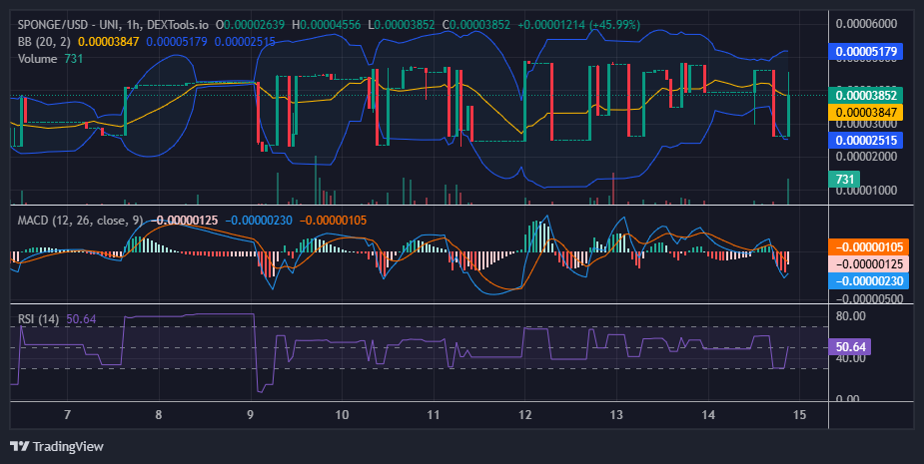Click the change value +0.00001214 (+45.99%)
Image resolution: width=924 pixels, height=464 pixels.
tap(578, 25)
